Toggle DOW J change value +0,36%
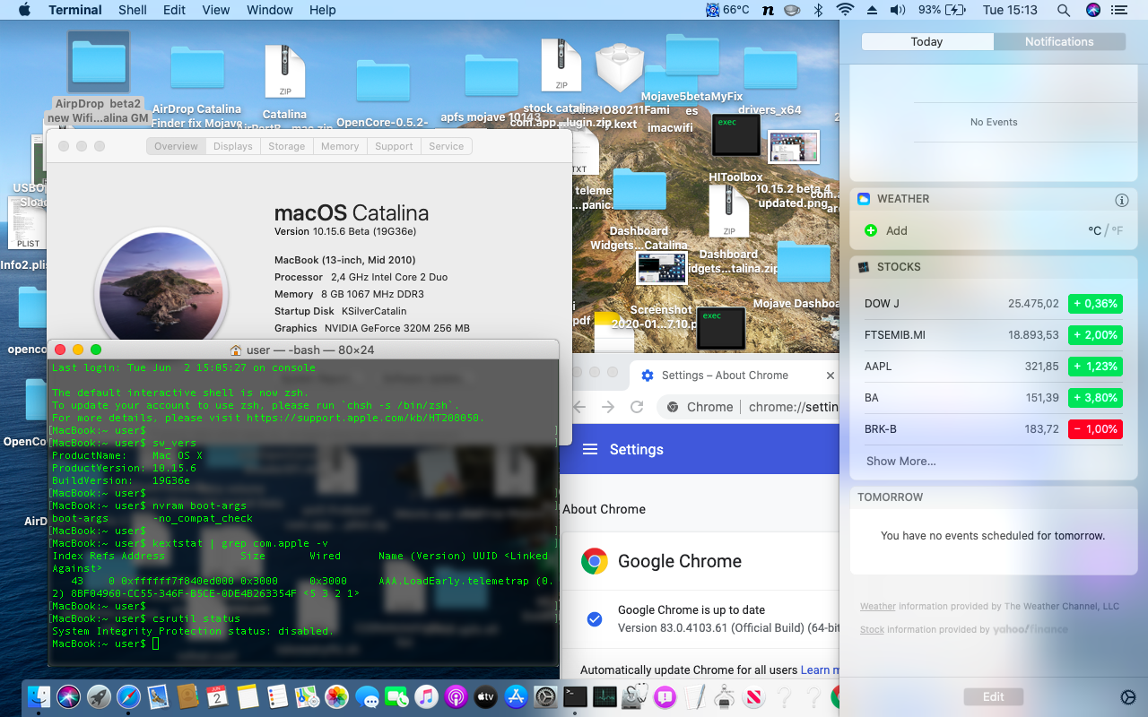 point(1095,304)
